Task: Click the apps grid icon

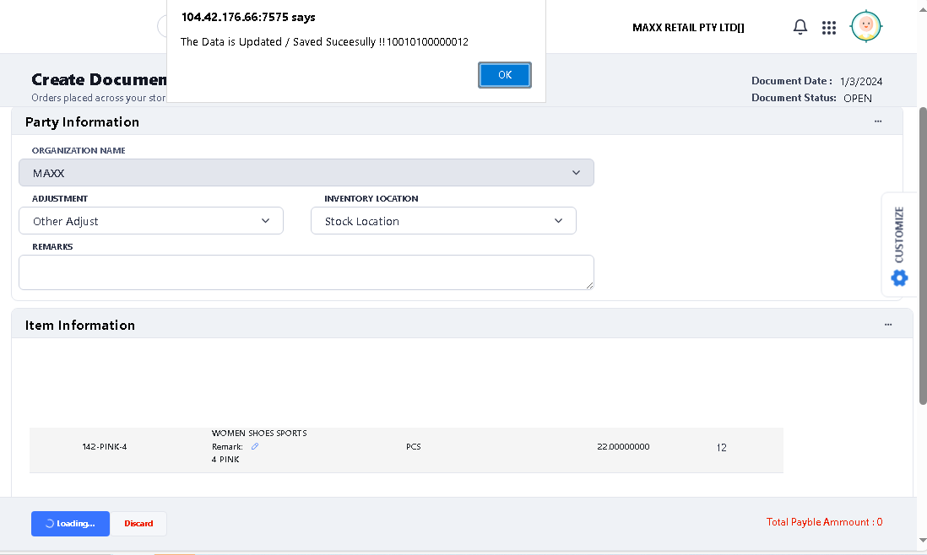Action: (x=829, y=27)
